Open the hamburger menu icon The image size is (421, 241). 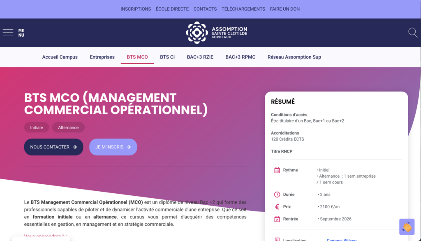[8, 32]
